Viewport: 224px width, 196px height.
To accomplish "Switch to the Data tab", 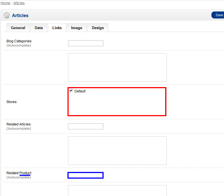I will point(39,28).
